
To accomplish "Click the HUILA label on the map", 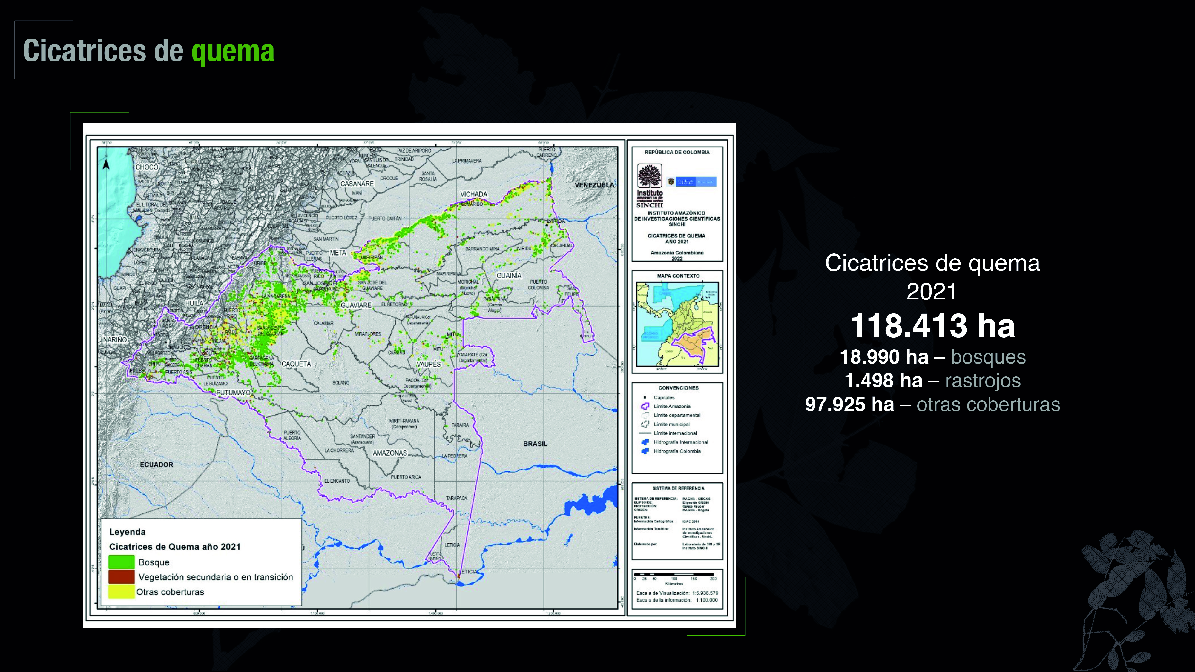I will [194, 303].
